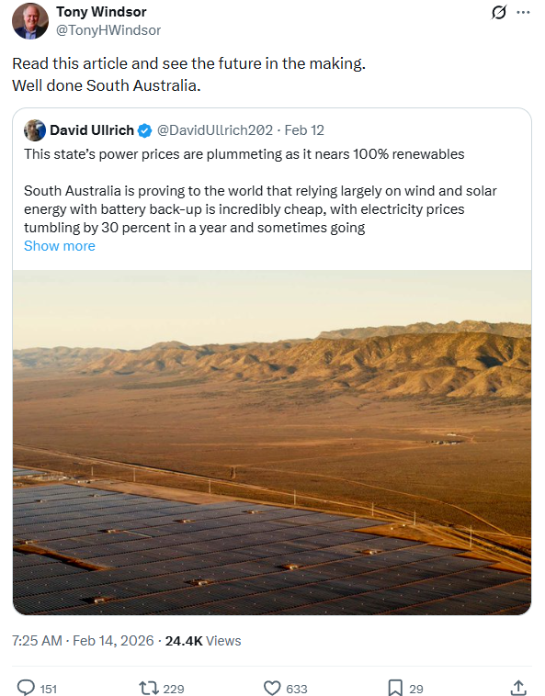The image size is (545, 696).
Task: Click the David Ullrich display name
Action: pyautogui.click(x=92, y=130)
